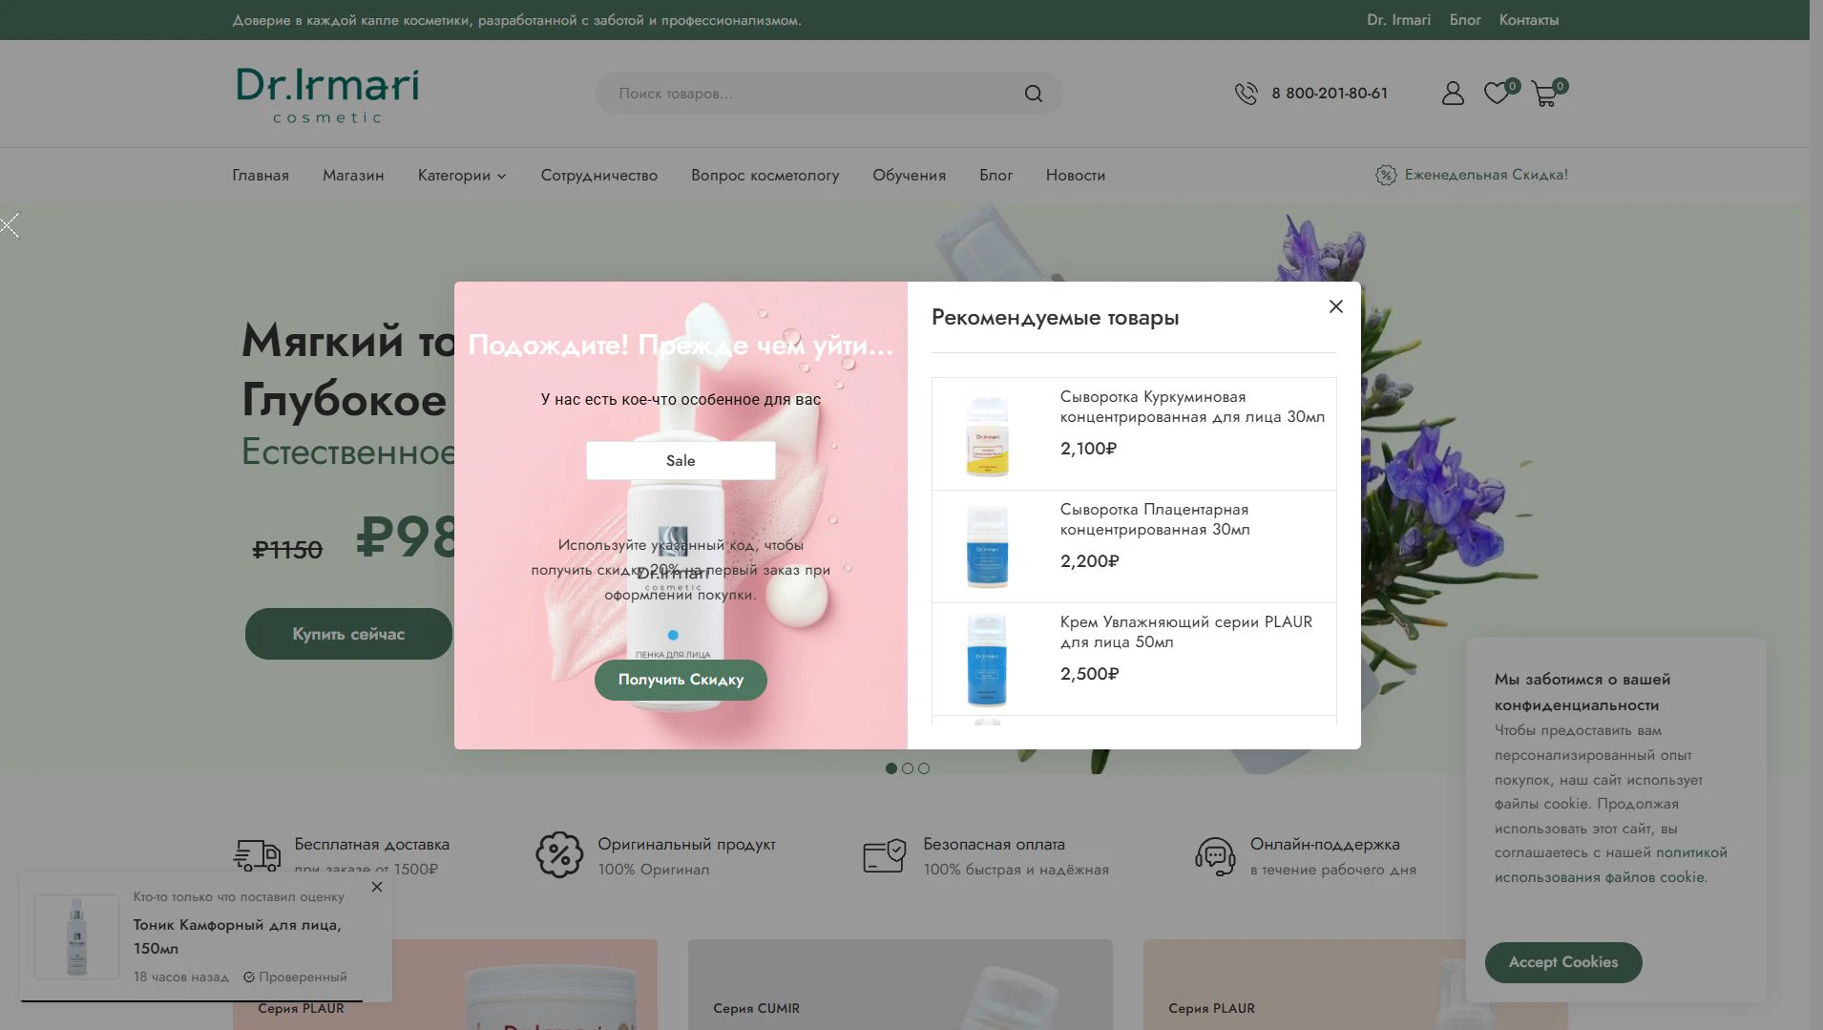
Task: Open the shopping cart icon
Action: coord(1545,93)
